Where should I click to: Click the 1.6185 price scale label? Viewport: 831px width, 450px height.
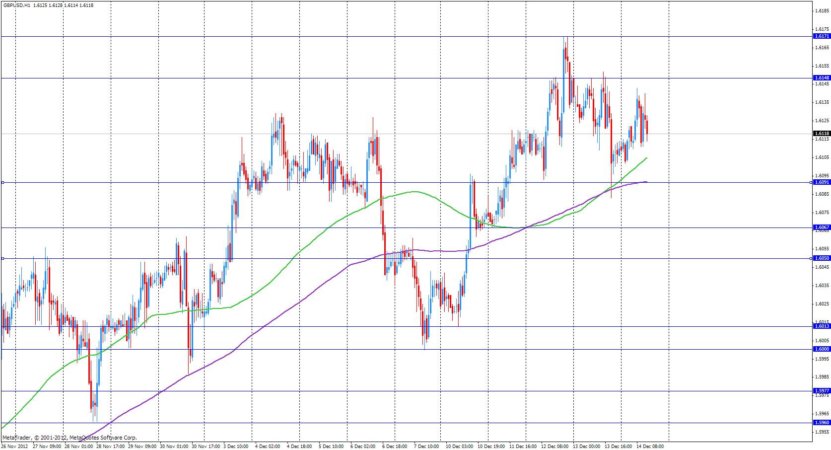pos(823,11)
